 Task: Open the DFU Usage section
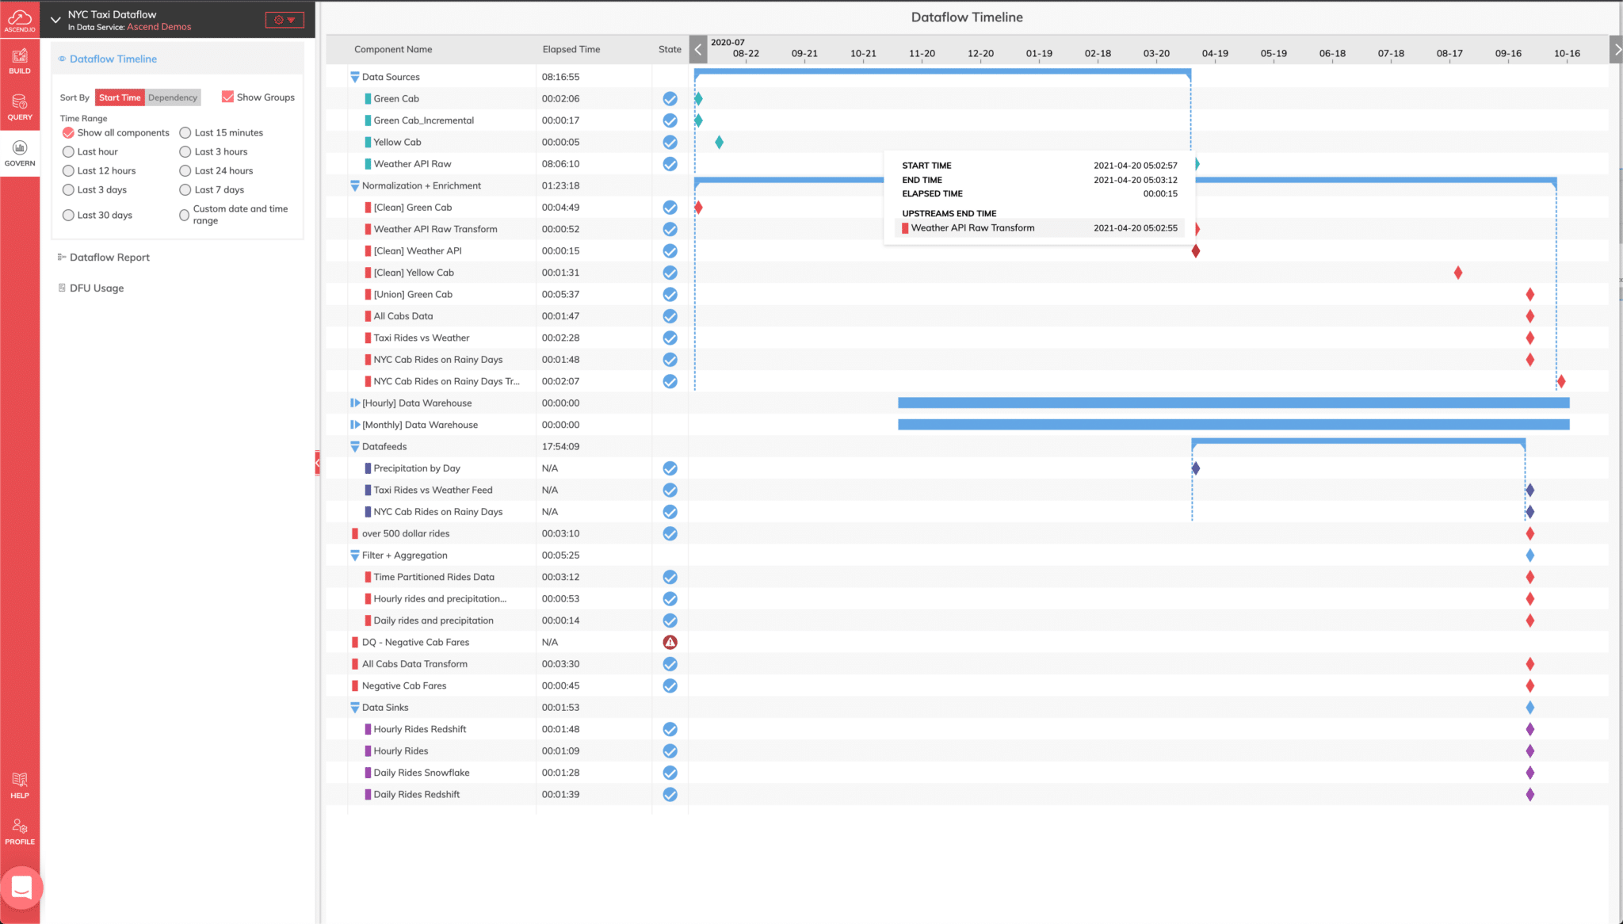[97, 288]
